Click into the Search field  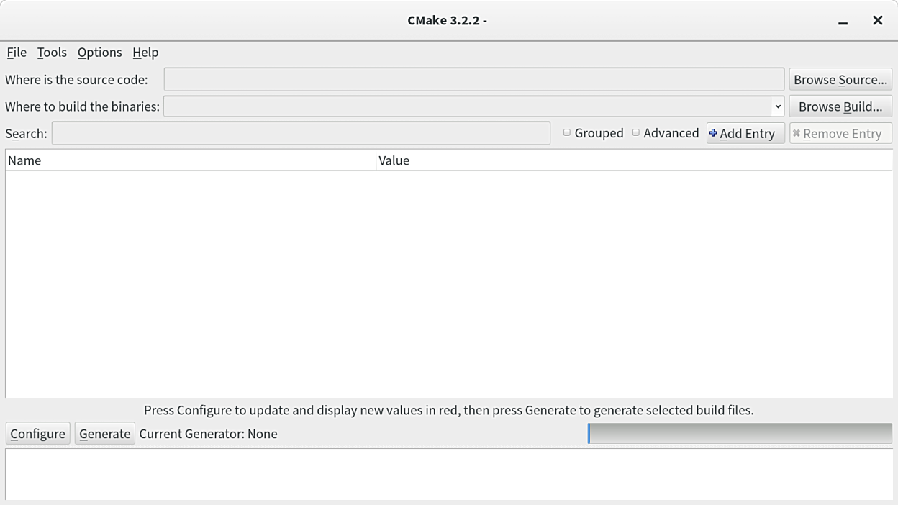pyautogui.click(x=301, y=133)
